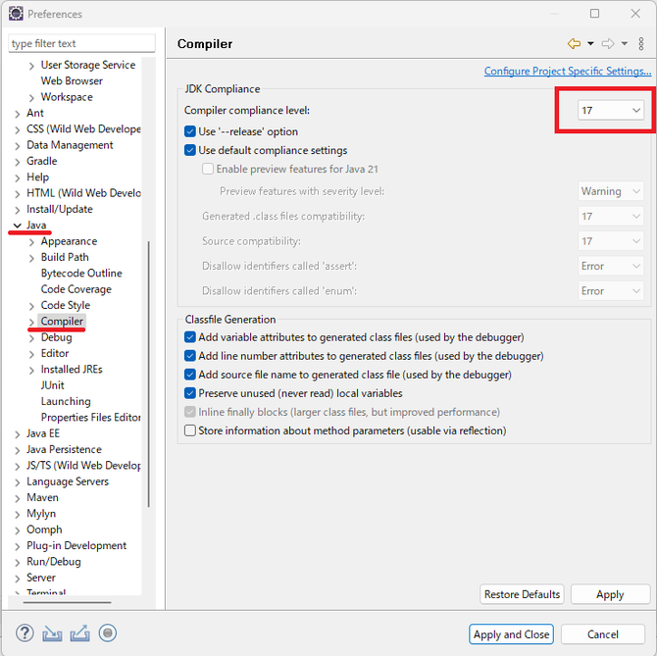Expand the Build Path node arrow
The width and height of the screenshot is (657, 656).
pos(31,258)
